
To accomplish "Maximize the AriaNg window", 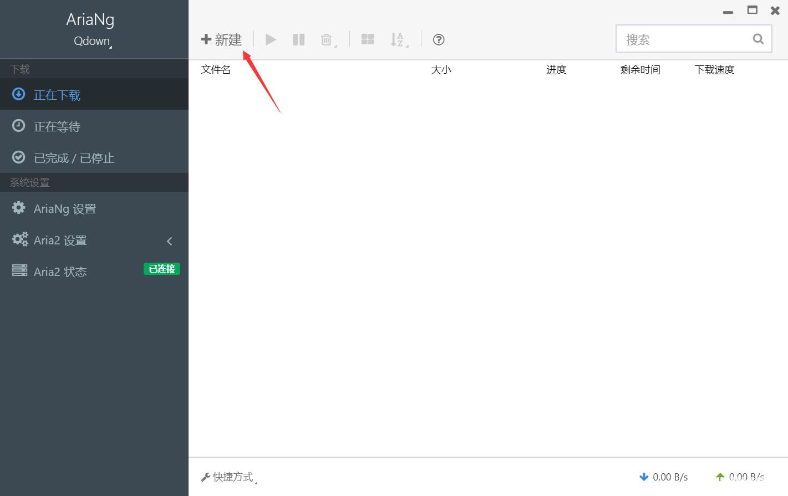I will (753, 10).
